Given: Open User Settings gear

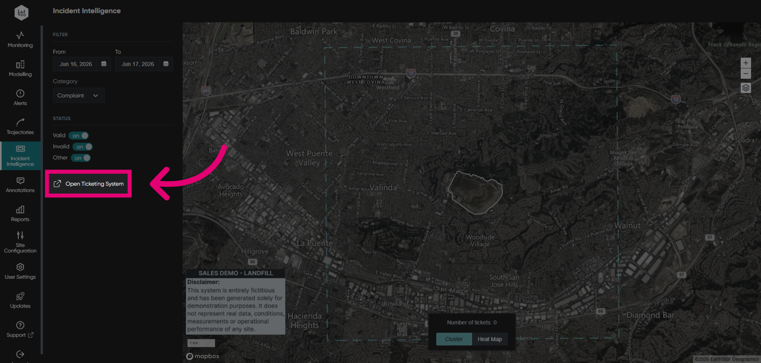Looking at the screenshot, I should 20,272.
